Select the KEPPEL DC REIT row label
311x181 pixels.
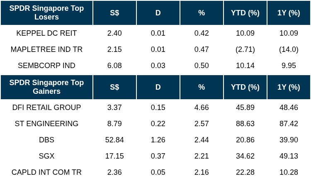tap(46, 33)
